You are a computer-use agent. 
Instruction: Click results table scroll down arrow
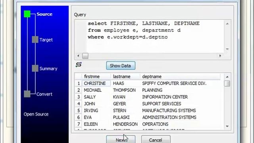click(x=227, y=126)
